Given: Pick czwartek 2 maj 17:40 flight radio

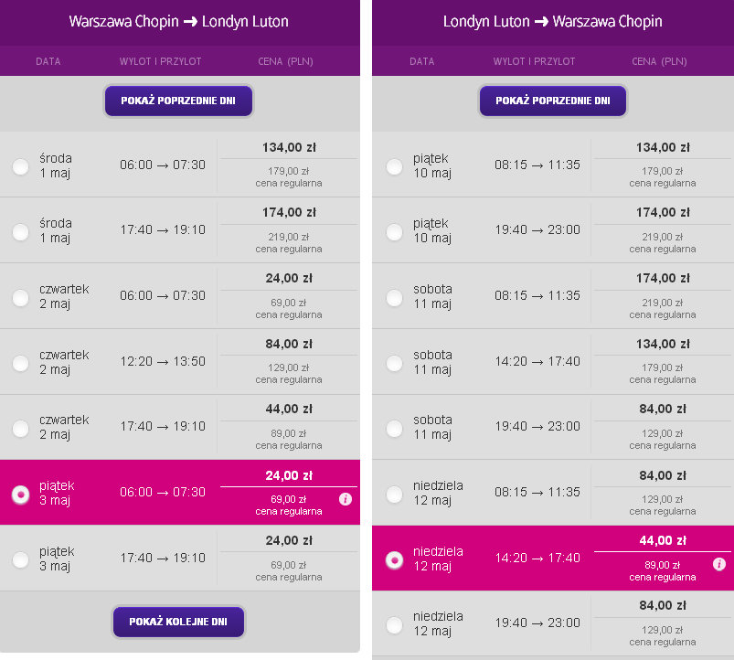Looking at the screenshot, I should 21,429.
